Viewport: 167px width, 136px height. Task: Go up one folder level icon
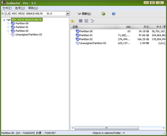point(73,21)
